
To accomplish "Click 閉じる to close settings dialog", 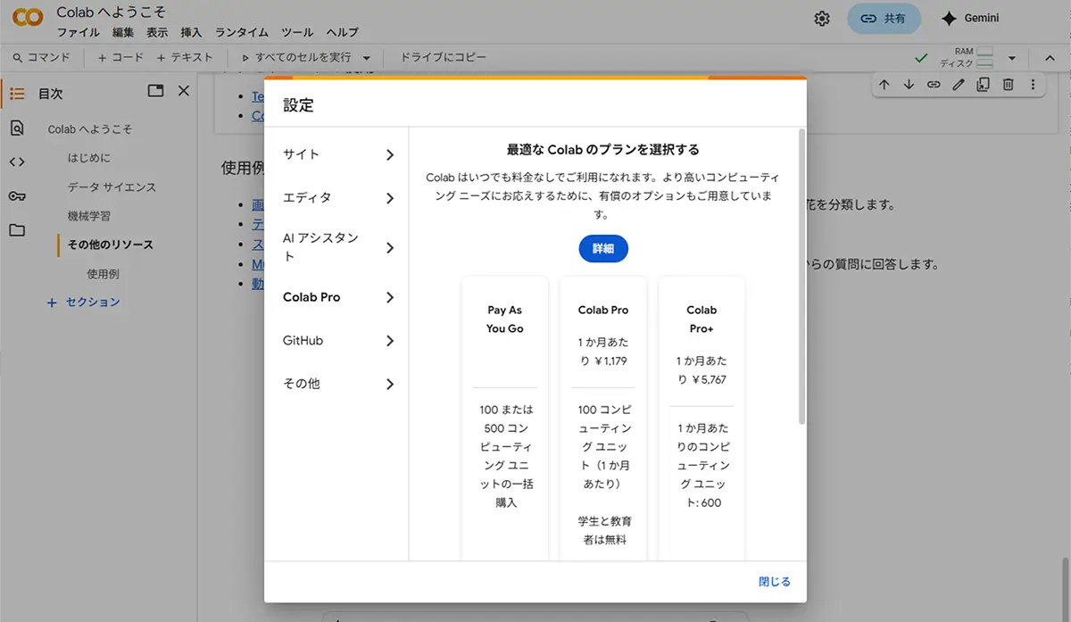I will point(774,582).
